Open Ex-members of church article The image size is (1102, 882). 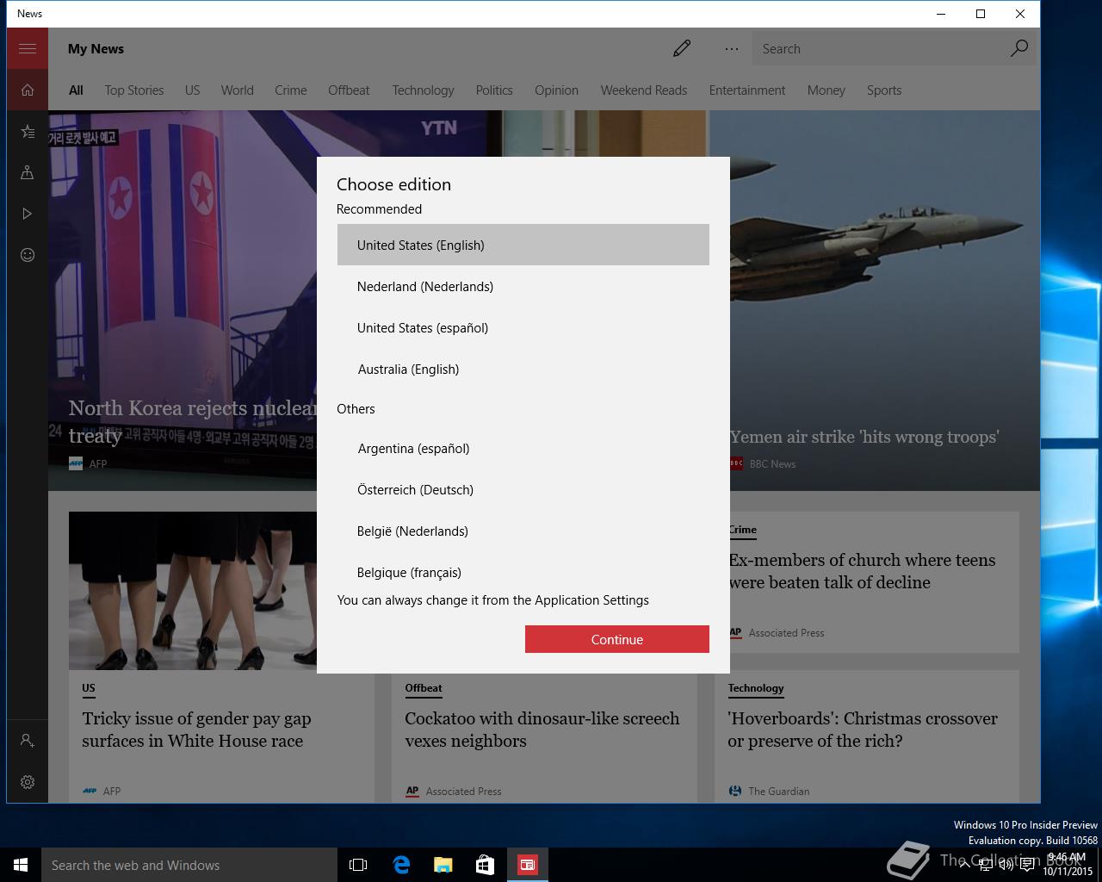pyautogui.click(x=862, y=571)
